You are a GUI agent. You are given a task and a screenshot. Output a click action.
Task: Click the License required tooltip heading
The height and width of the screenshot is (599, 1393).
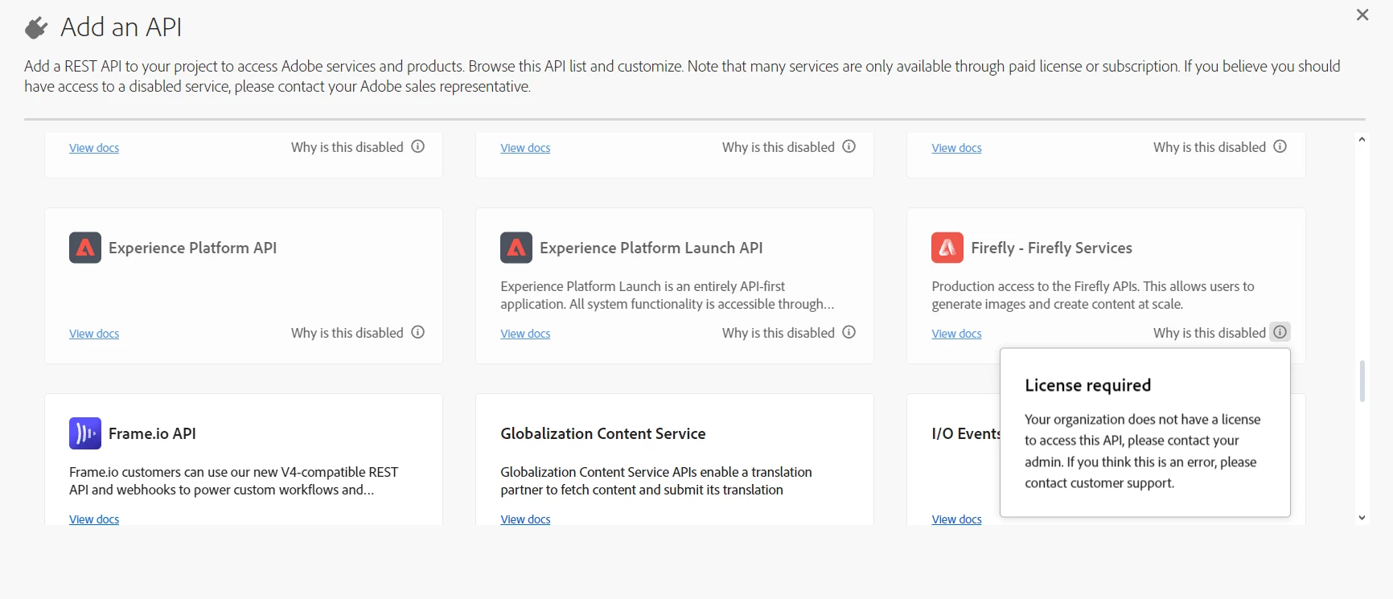pyautogui.click(x=1087, y=385)
